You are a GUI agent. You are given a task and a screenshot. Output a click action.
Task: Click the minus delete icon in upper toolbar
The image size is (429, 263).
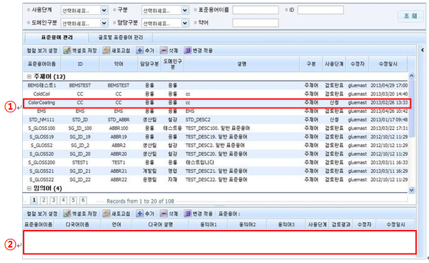tap(163, 50)
